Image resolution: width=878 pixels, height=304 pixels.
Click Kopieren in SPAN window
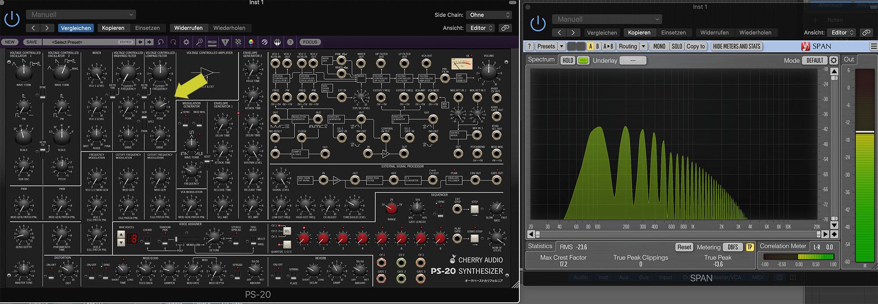click(x=639, y=33)
